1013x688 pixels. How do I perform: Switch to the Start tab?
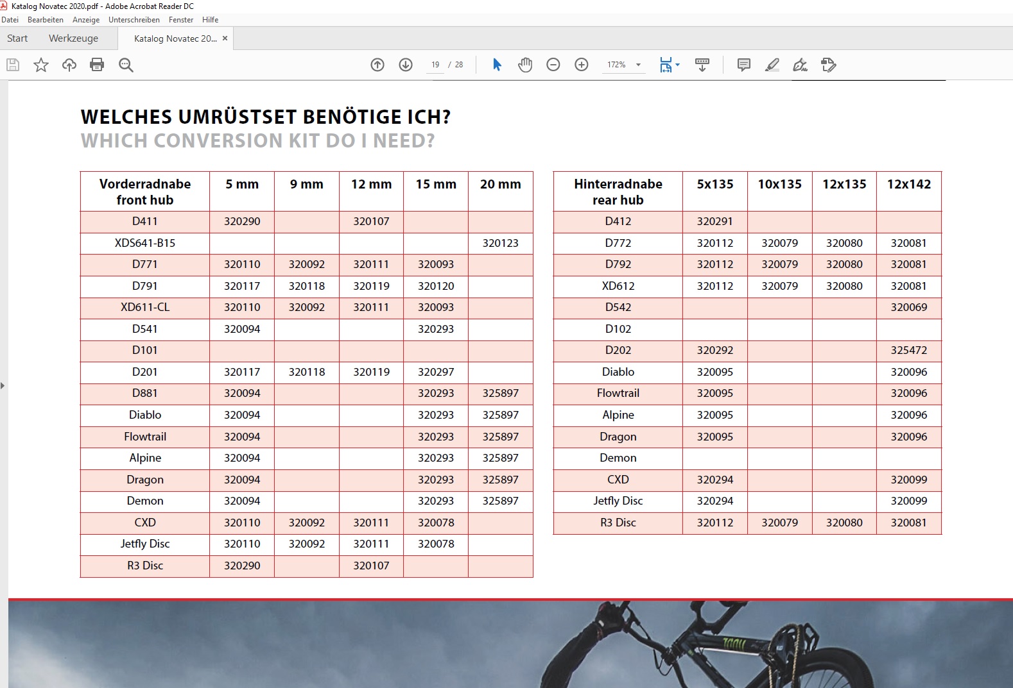(x=17, y=38)
